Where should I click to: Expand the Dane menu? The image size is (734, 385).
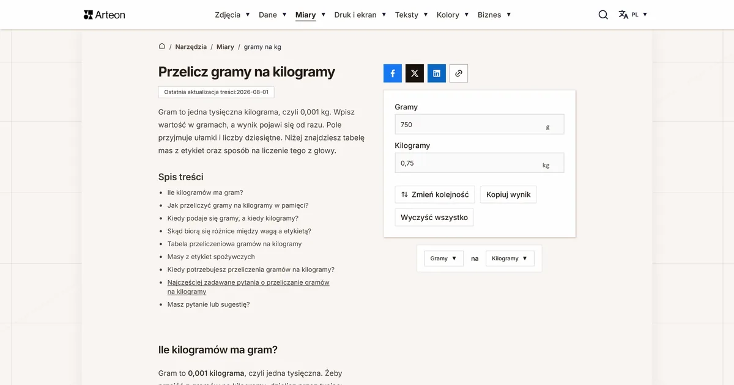(x=273, y=15)
